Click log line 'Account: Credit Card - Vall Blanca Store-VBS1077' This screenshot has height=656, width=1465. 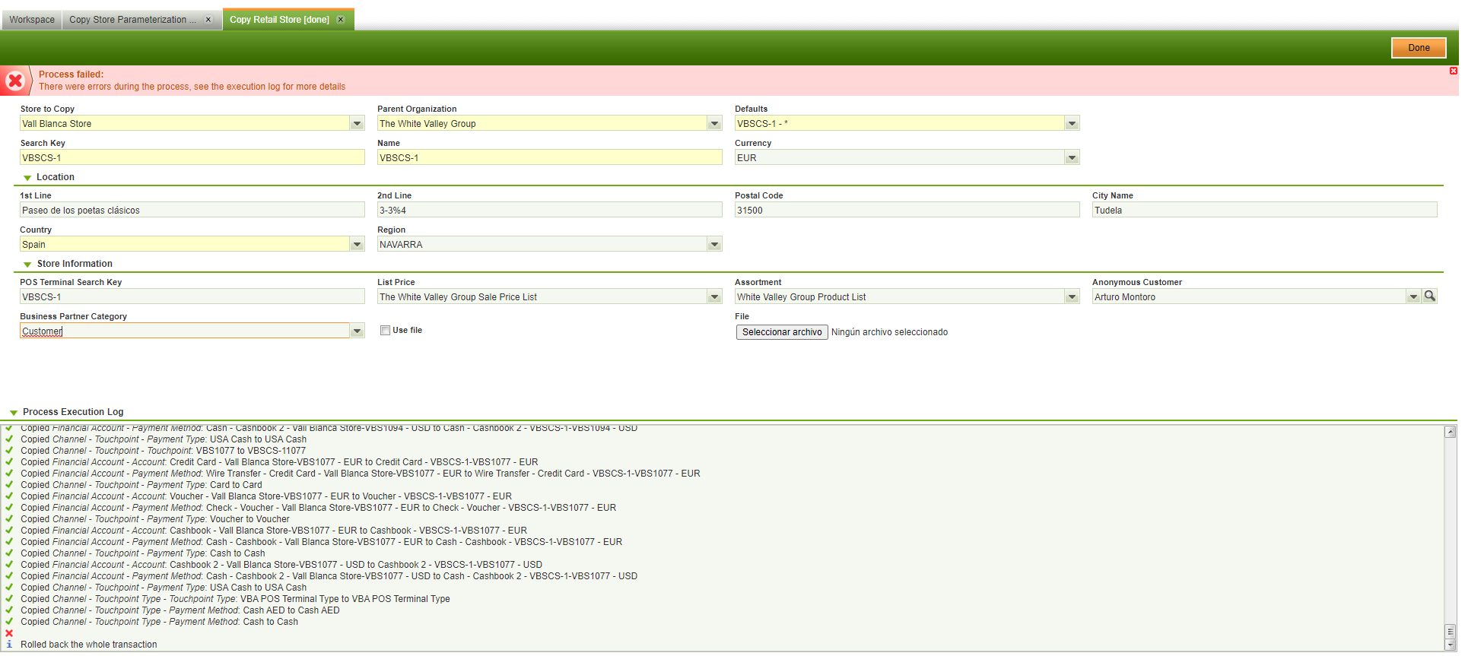click(x=279, y=462)
